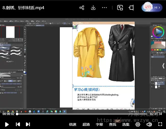Open the 字幕 subtitle options

pyautogui.click(x=99, y=124)
